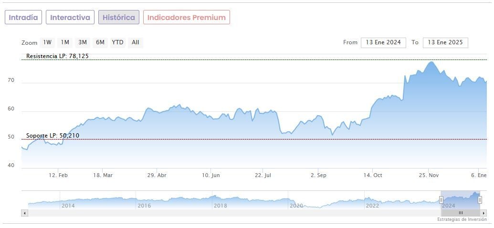
Task: Click the From date field
Action: click(x=383, y=42)
